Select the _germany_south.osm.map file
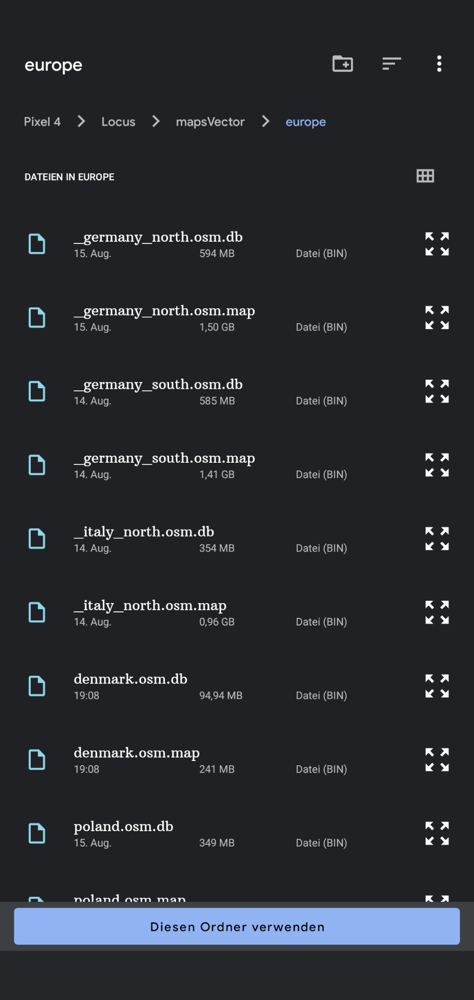 pyautogui.click(x=165, y=465)
